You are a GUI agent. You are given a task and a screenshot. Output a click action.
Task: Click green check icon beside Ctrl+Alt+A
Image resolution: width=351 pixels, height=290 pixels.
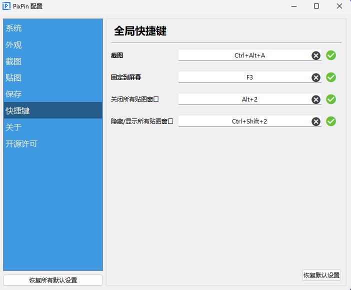pos(331,55)
